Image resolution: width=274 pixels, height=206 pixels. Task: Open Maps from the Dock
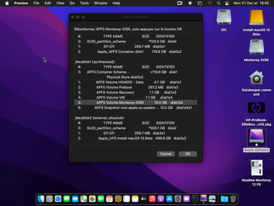pyautogui.click(x=84, y=199)
